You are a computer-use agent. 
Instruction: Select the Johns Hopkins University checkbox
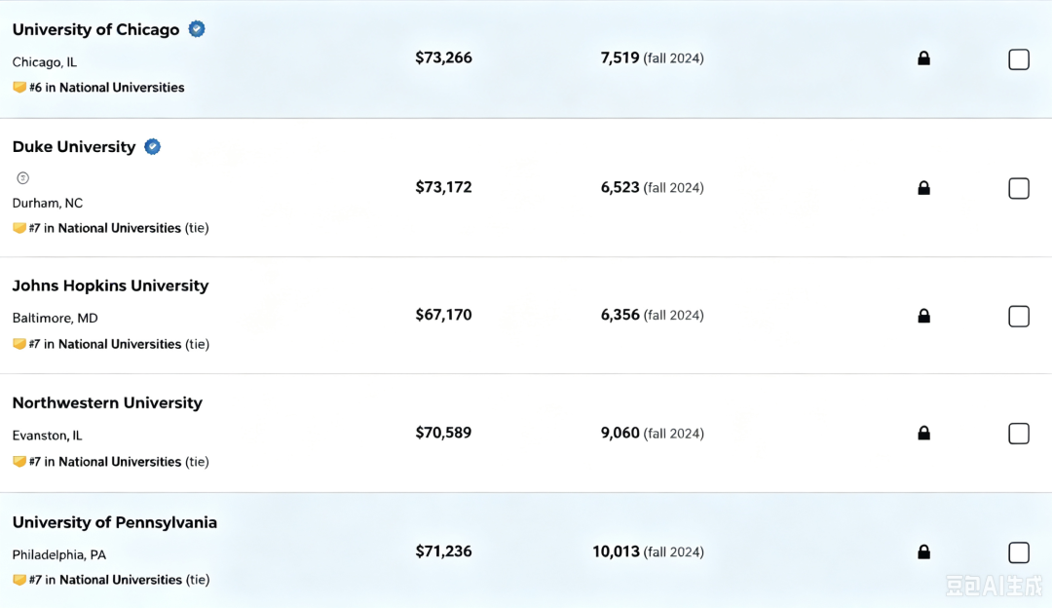pos(1019,316)
